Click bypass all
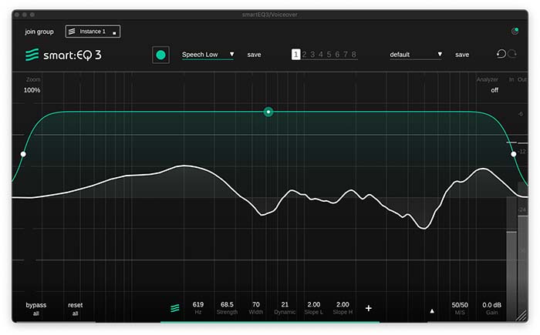 35,309
